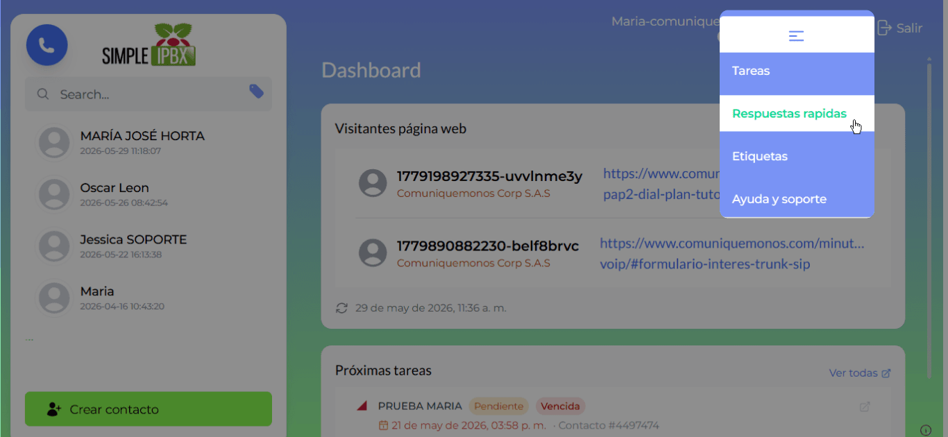Click the red priority flag on PRUEBA MARIA
The width and height of the screenshot is (948, 437).
[362, 406]
